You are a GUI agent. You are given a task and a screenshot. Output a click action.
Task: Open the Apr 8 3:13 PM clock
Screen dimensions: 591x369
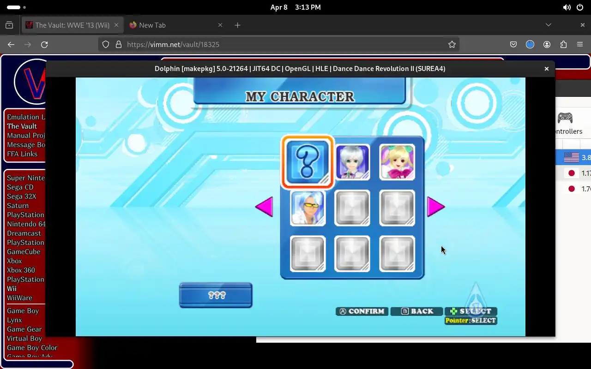295,7
